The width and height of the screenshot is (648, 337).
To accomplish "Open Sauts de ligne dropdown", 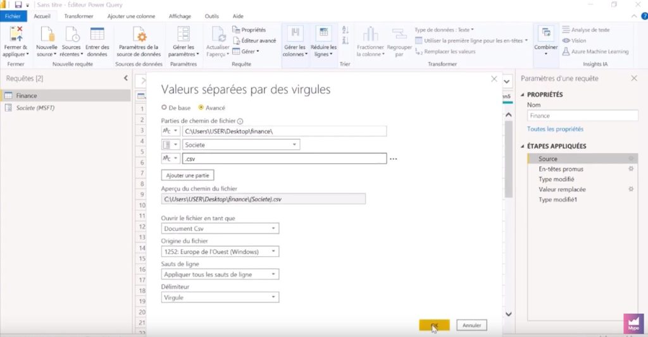I will tap(220, 274).
